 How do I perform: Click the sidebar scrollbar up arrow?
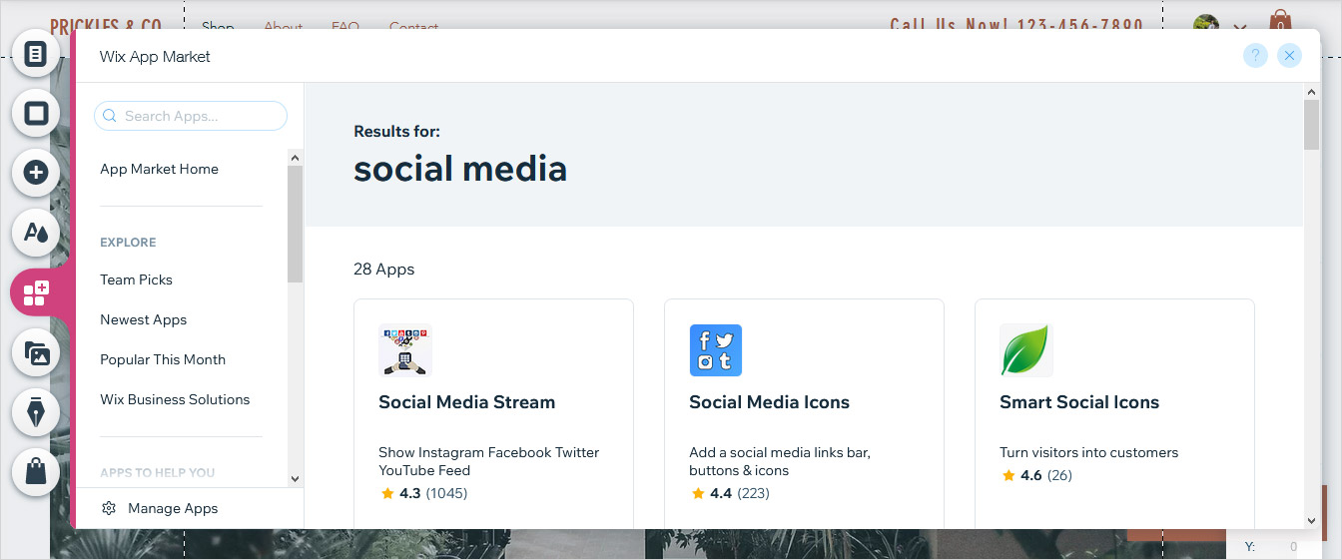coord(295,157)
